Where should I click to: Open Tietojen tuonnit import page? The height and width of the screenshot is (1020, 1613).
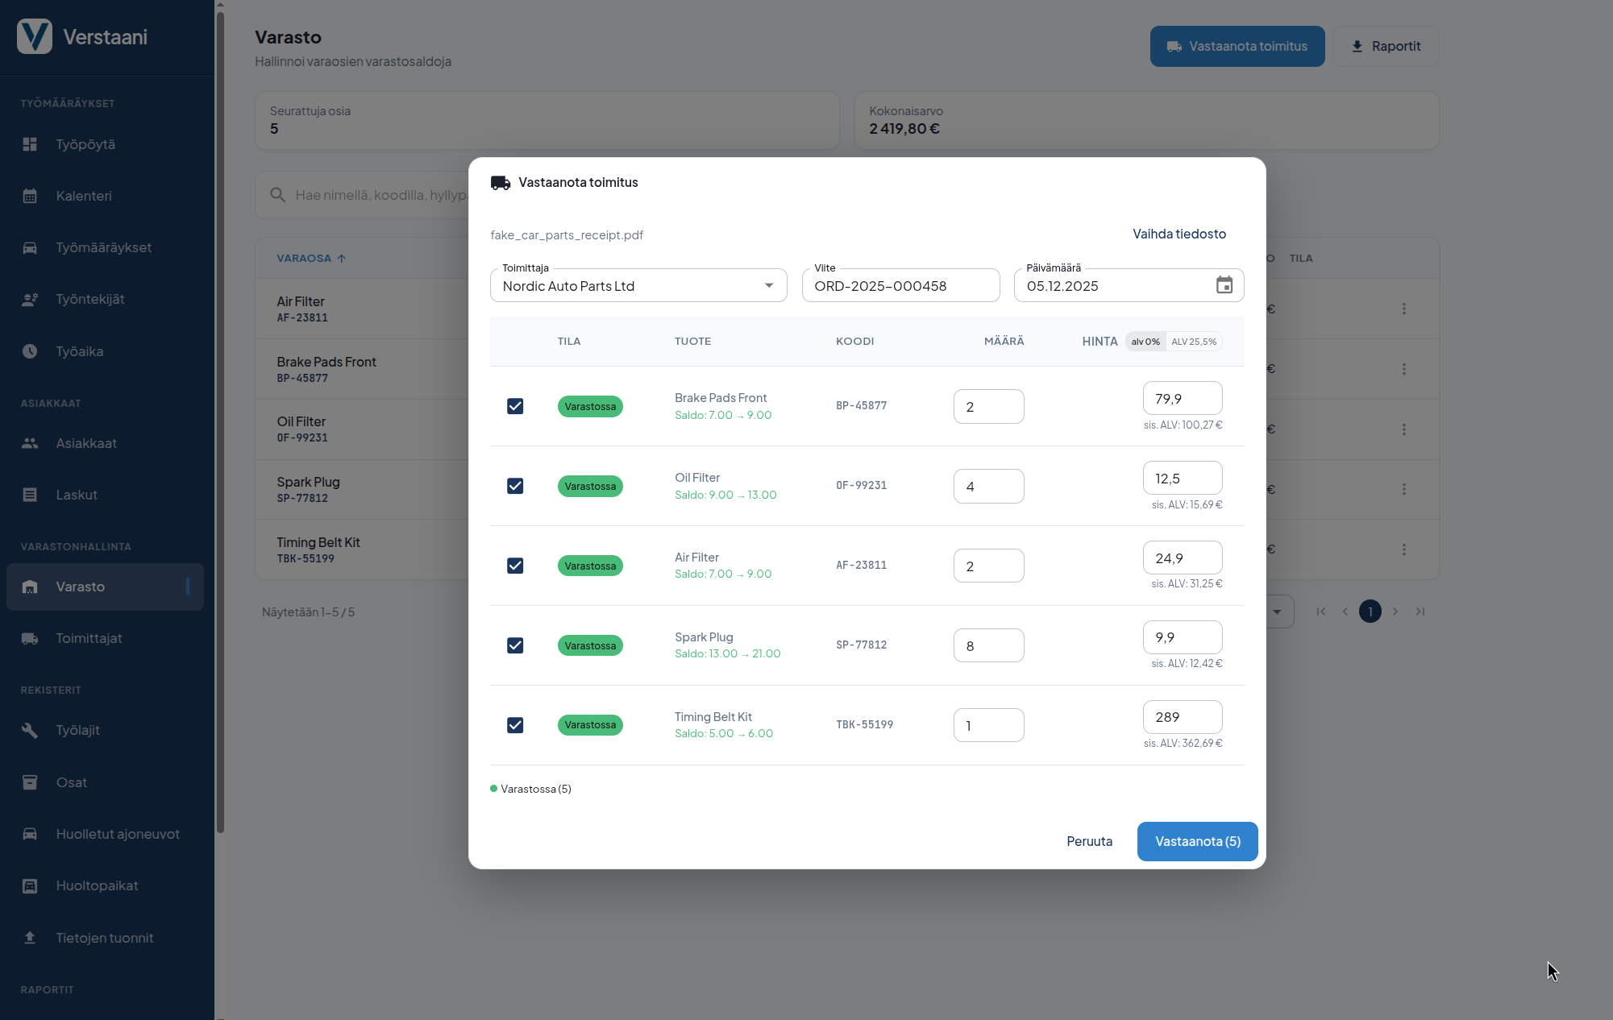coord(104,938)
